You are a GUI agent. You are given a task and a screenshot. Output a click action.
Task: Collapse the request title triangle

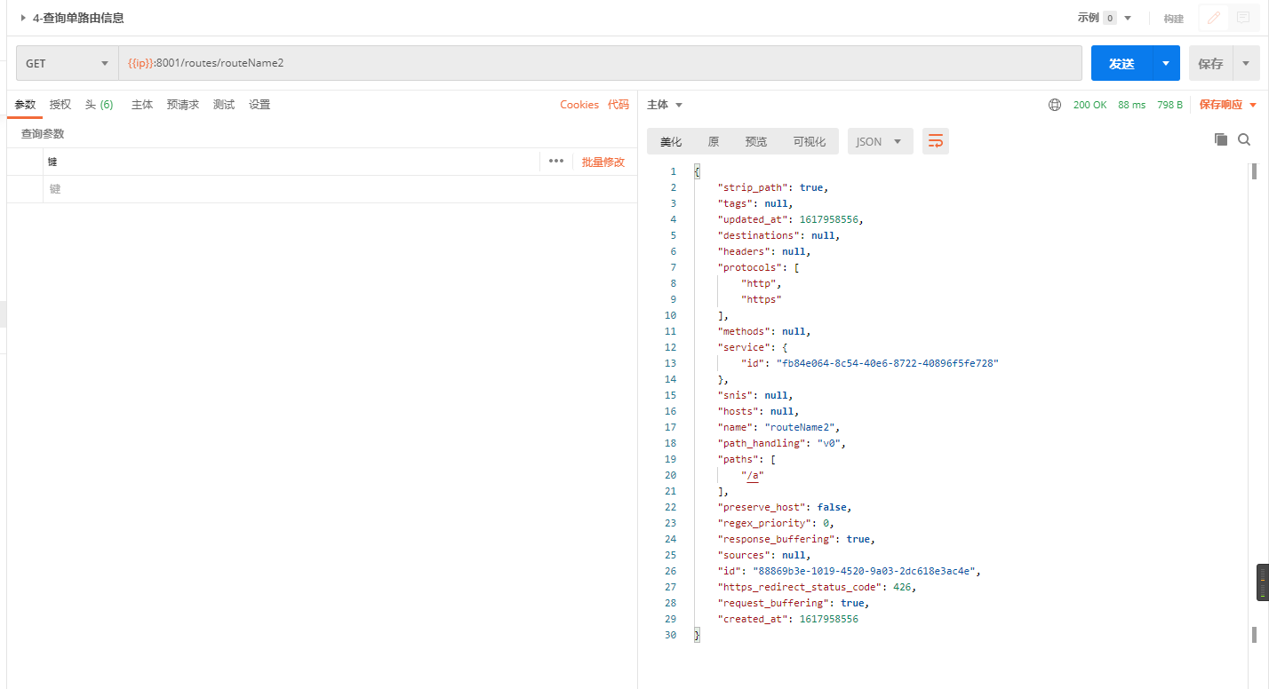click(23, 18)
